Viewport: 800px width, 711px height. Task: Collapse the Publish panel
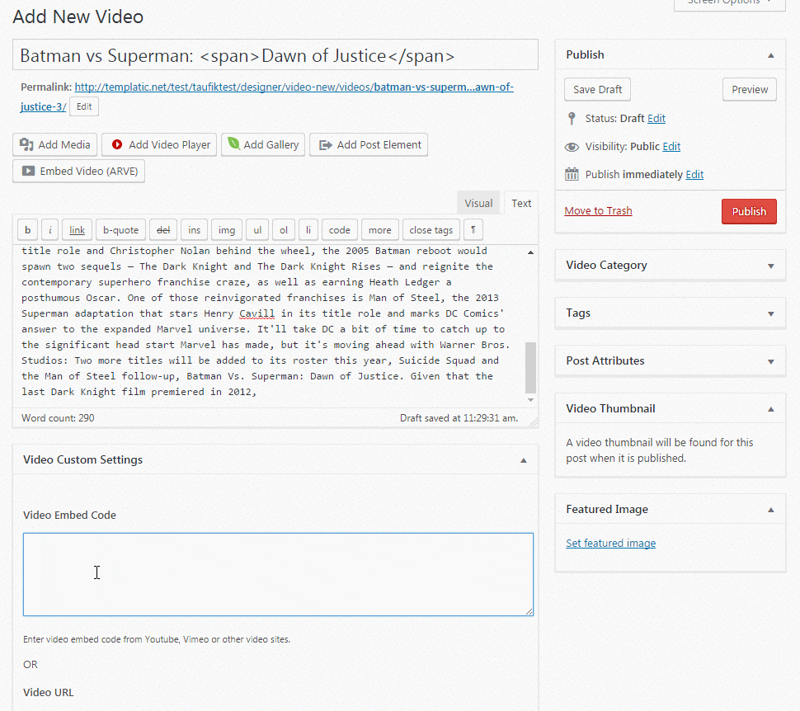click(x=771, y=55)
